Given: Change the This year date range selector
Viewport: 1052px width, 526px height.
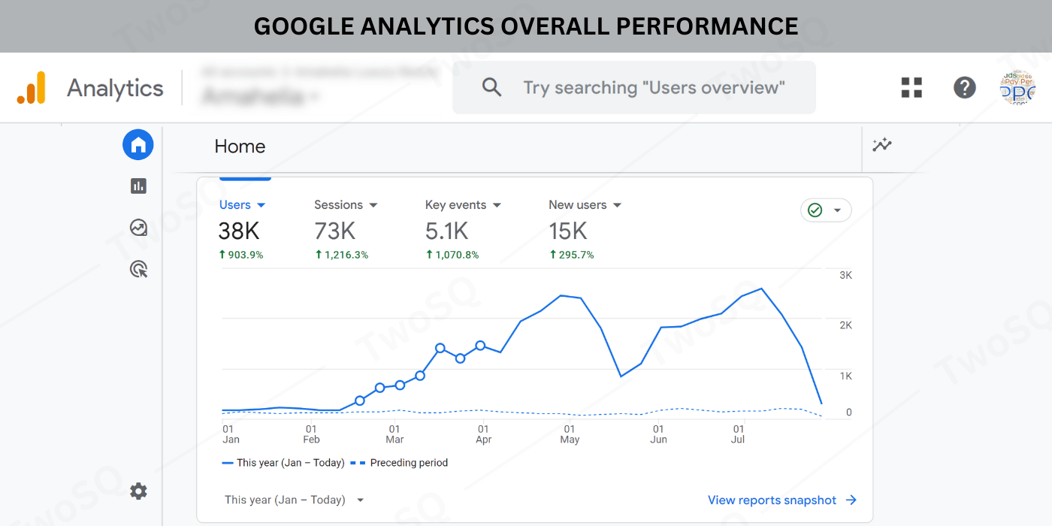Looking at the screenshot, I should point(294,500).
